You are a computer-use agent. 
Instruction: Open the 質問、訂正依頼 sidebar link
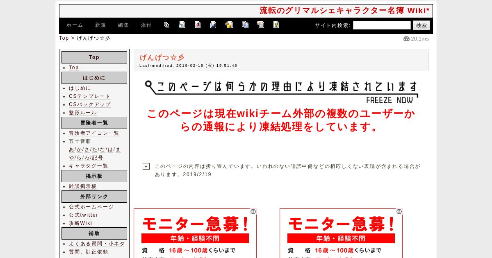[89, 252]
